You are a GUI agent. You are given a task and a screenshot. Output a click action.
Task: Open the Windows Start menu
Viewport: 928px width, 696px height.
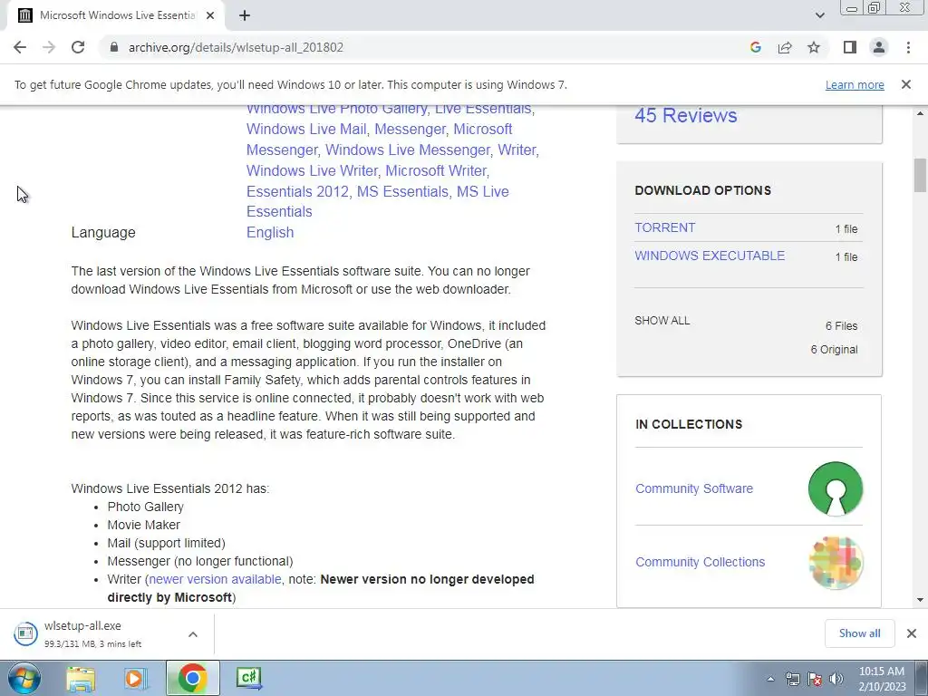[x=24, y=678]
